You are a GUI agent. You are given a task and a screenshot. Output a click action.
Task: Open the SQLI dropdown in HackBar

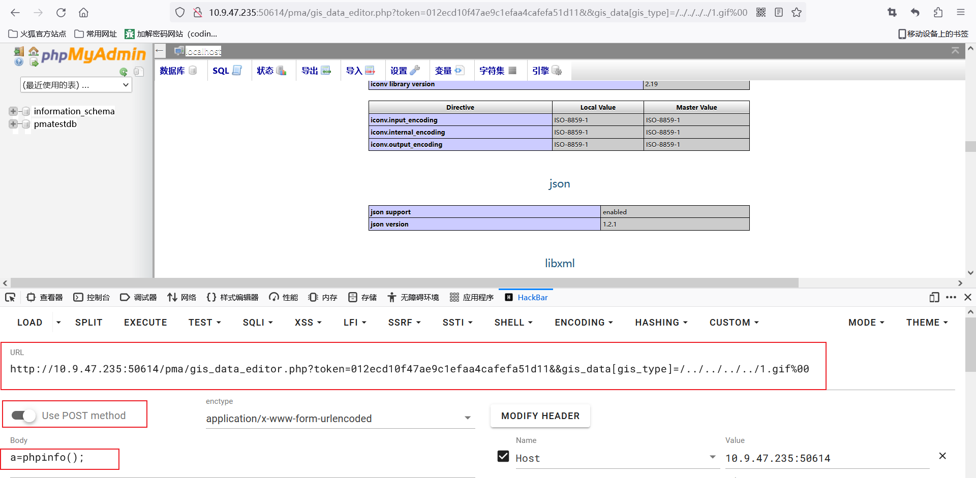coord(258,323)
